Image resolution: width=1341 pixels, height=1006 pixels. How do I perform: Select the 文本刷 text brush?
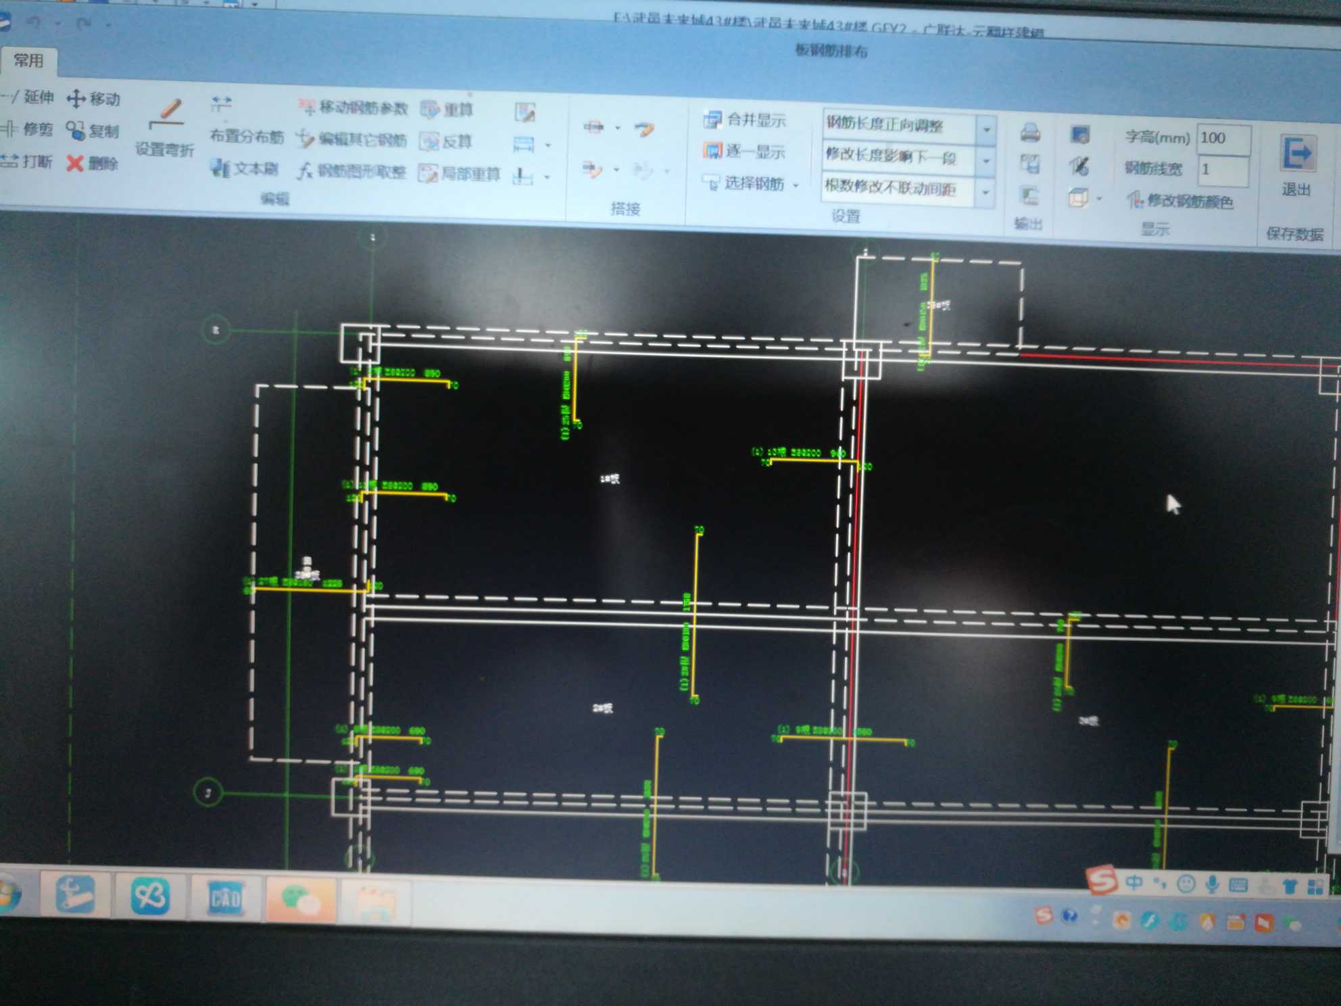(244, 168)
